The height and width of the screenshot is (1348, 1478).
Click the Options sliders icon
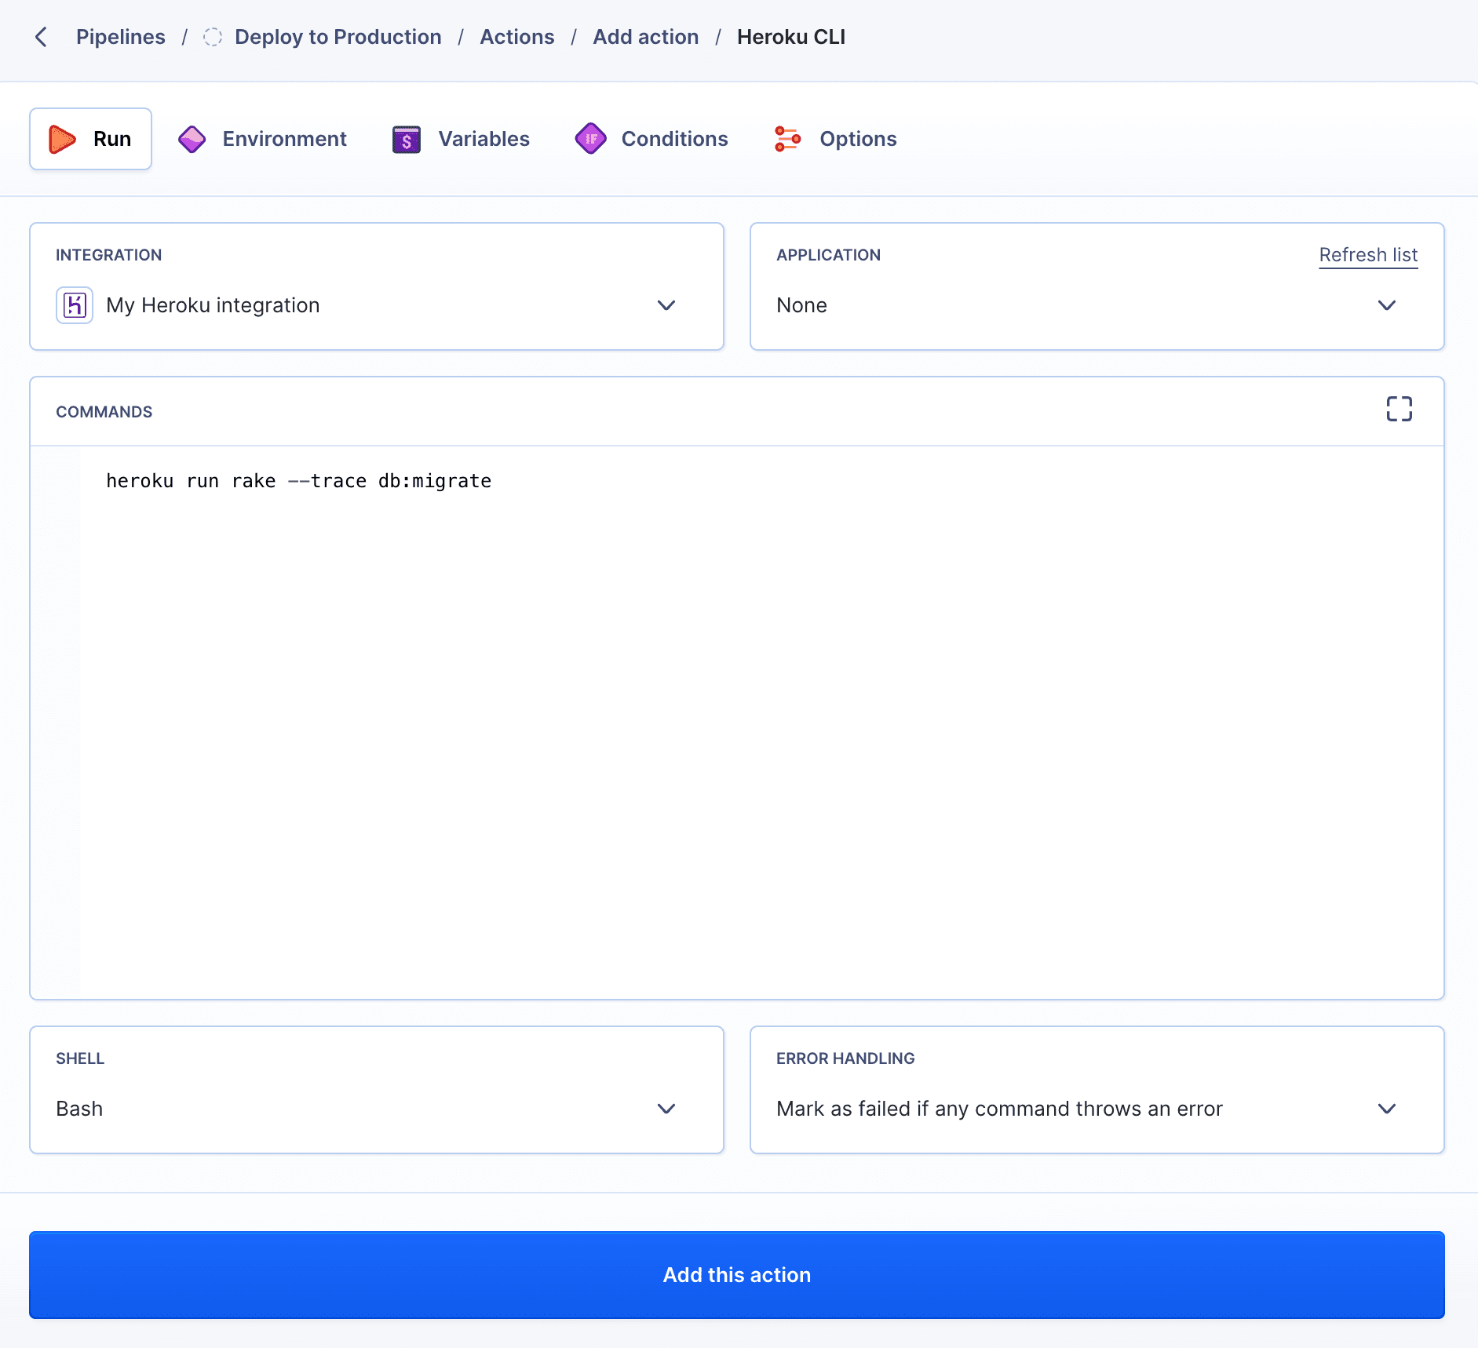[x=788, y=139]
